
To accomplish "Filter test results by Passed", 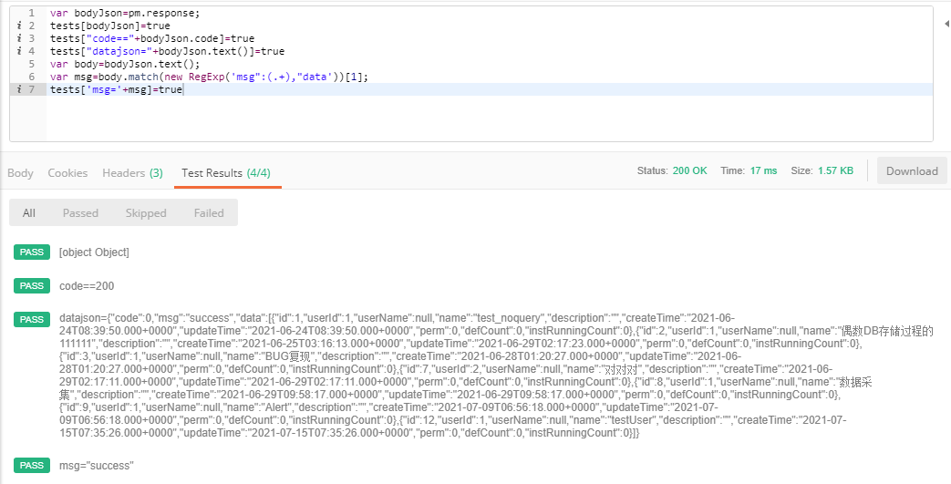I will point(80,213).
